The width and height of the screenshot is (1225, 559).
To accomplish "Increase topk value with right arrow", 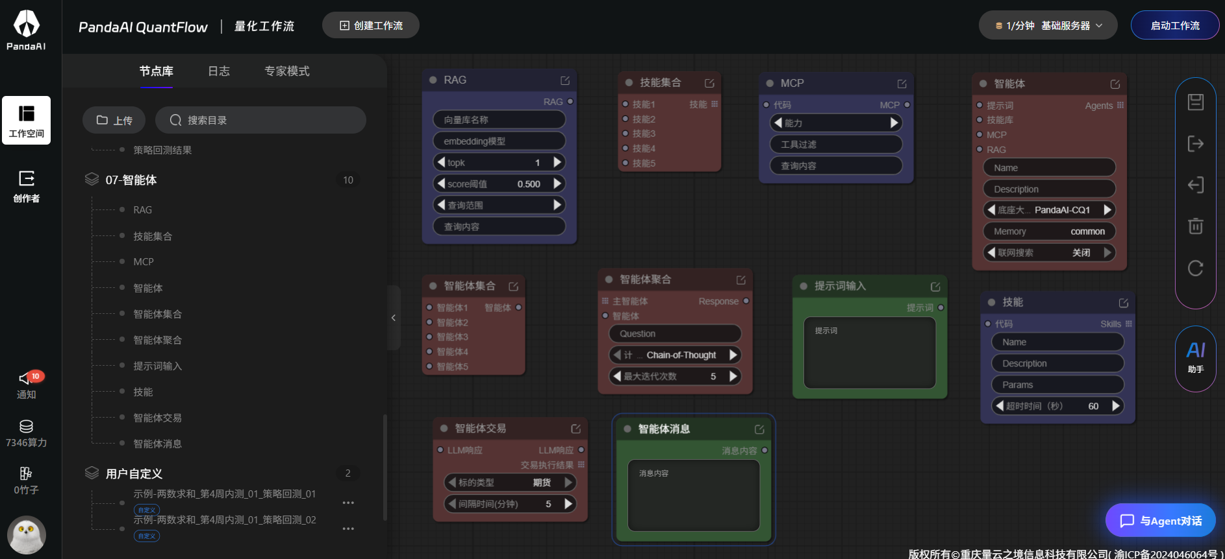I will 557,162.
